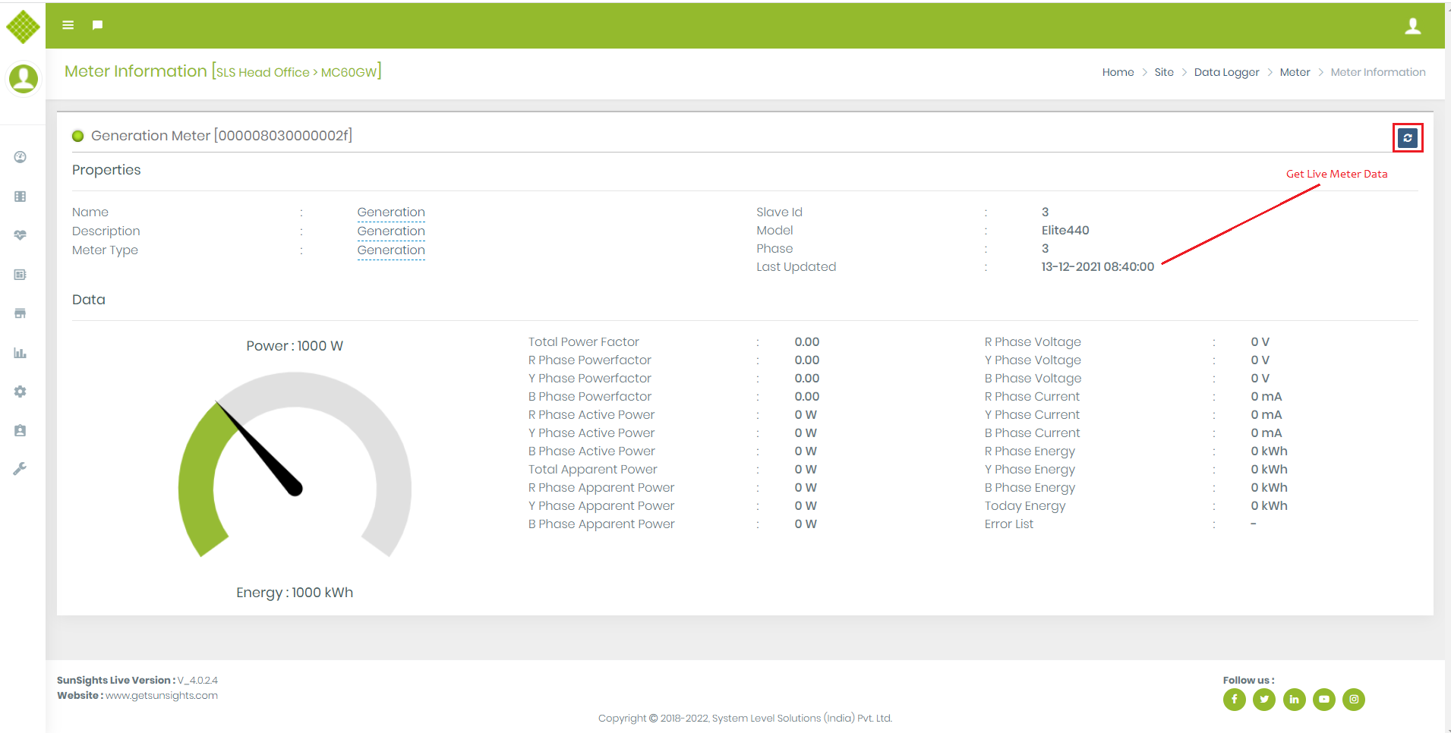Navigate to Data Logger breadcrumb
1451x733 pixels.
[x=1226, y=72]
